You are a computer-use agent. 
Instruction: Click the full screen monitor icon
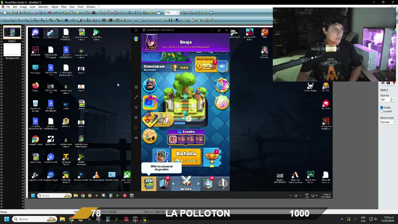point(211,12)
